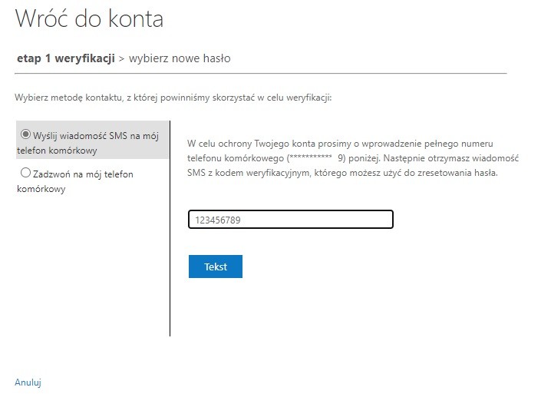
Task: Click the vertical divider beside contact methods
Action: [x=170, y=228]
